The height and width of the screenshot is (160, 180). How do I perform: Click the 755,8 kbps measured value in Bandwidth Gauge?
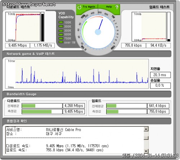(158, 112)
